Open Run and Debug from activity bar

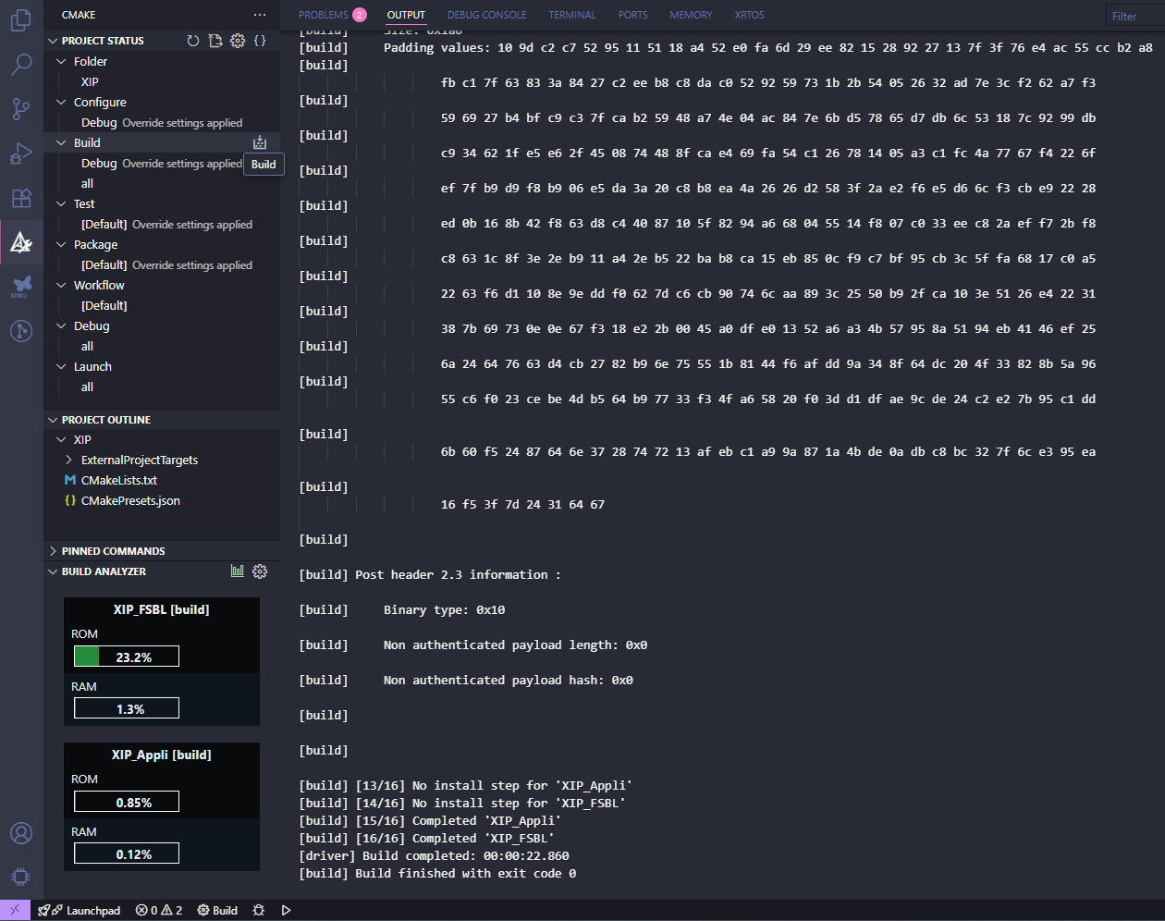(x=20, y=153)
